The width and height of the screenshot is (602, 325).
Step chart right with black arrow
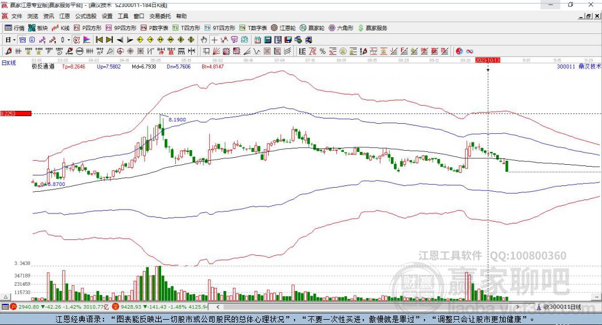(130, 39)
